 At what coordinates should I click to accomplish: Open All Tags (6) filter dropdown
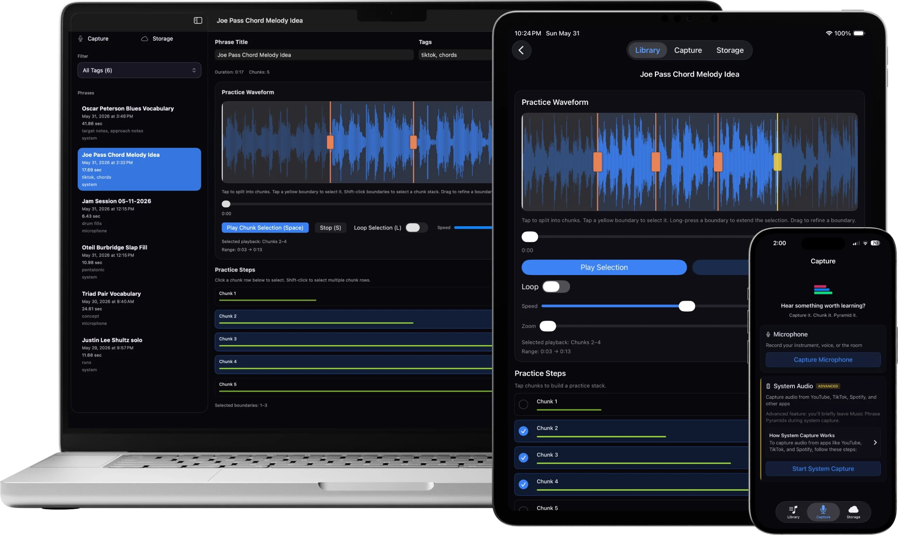(139, 70)
